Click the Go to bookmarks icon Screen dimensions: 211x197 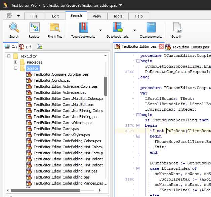(x=118, y=28)
